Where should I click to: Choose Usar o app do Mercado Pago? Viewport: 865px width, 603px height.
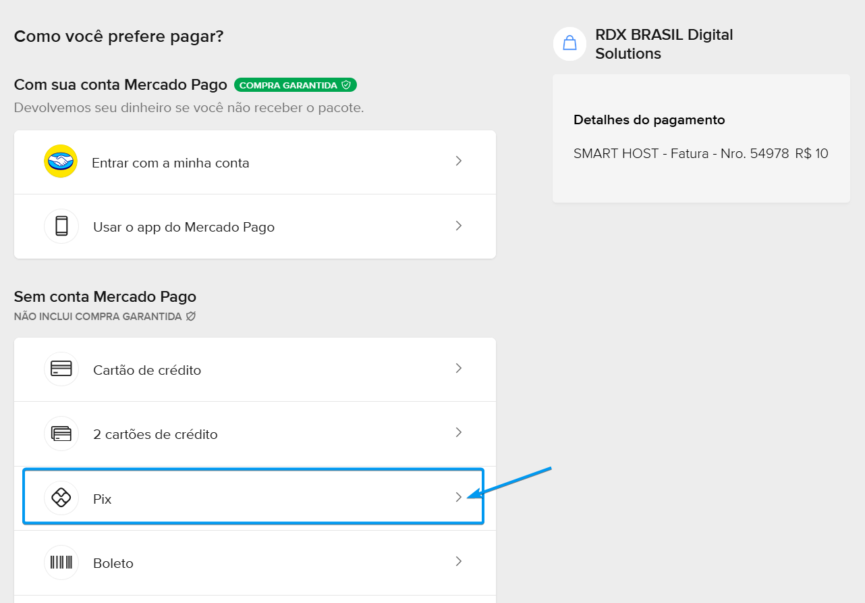pos(255,227)
